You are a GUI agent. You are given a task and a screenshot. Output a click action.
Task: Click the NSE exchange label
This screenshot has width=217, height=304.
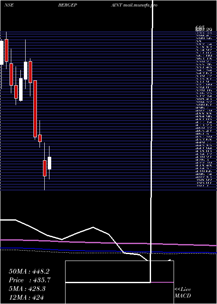[x=9, y=5]
